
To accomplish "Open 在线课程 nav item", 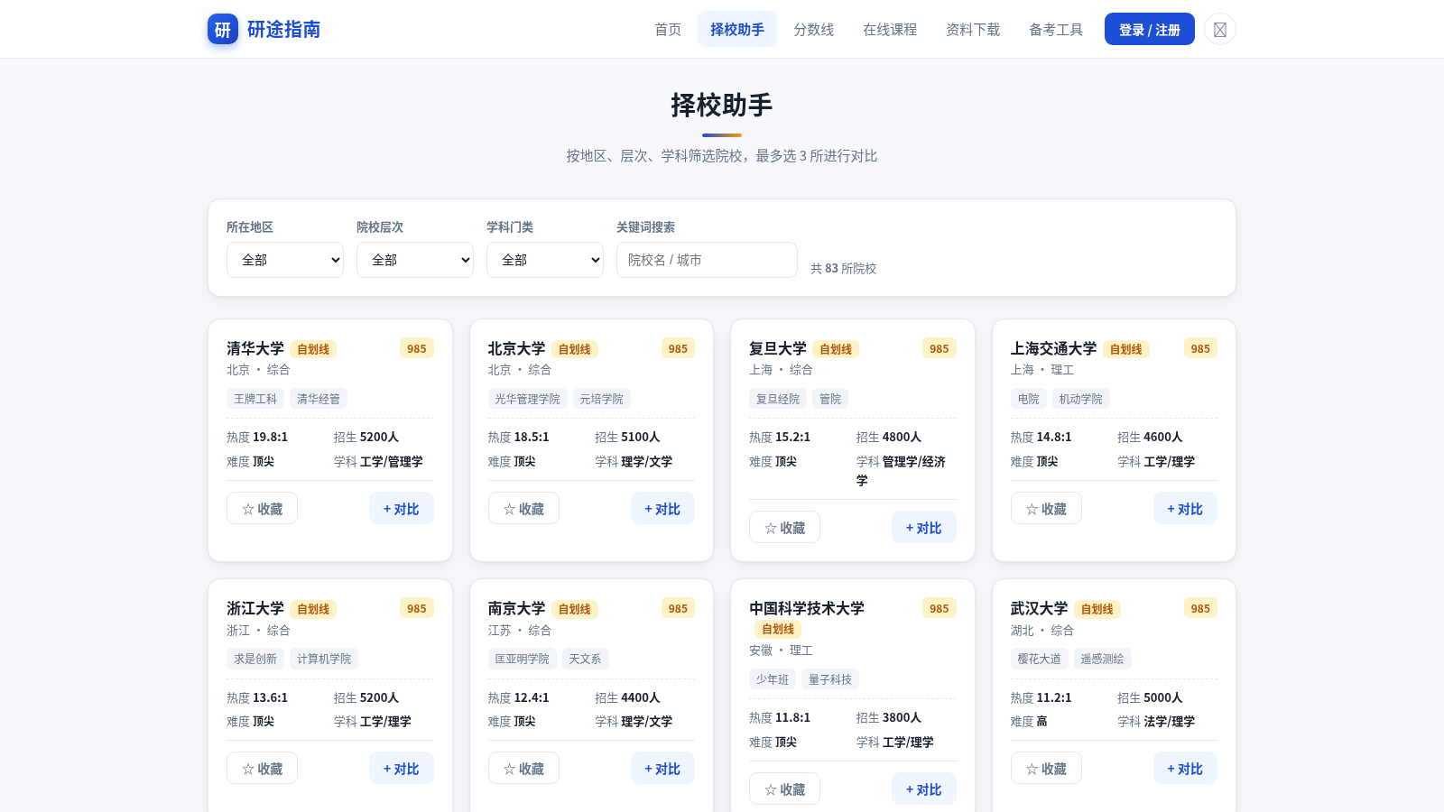I will click(890, 29).
